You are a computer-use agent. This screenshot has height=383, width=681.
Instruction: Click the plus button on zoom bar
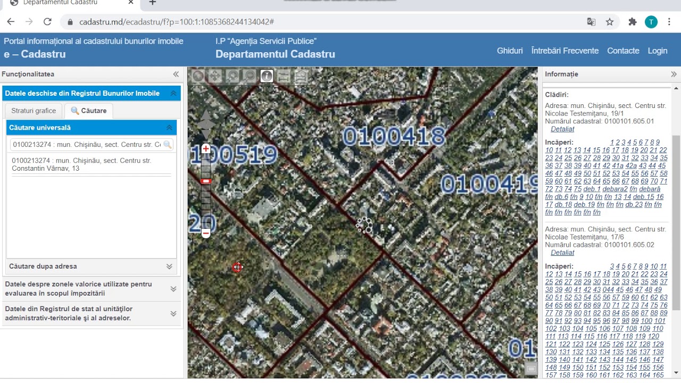[206, 149]
